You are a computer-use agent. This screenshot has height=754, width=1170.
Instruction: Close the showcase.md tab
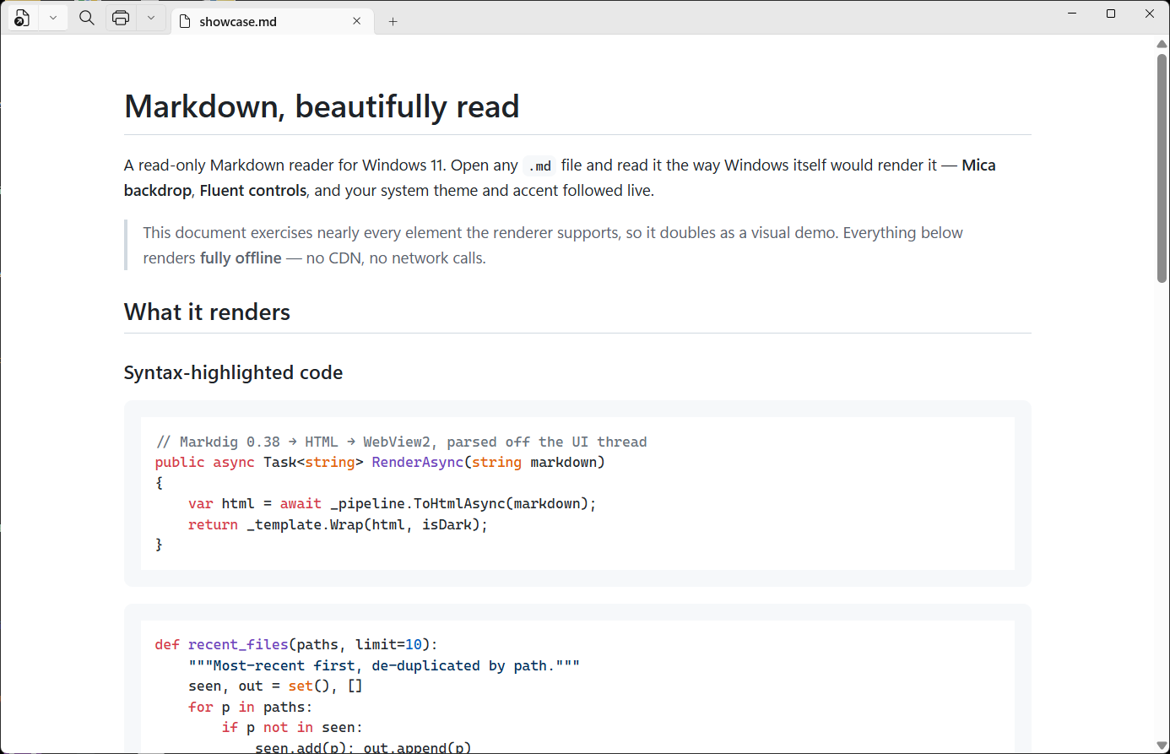tap(357, 21)
